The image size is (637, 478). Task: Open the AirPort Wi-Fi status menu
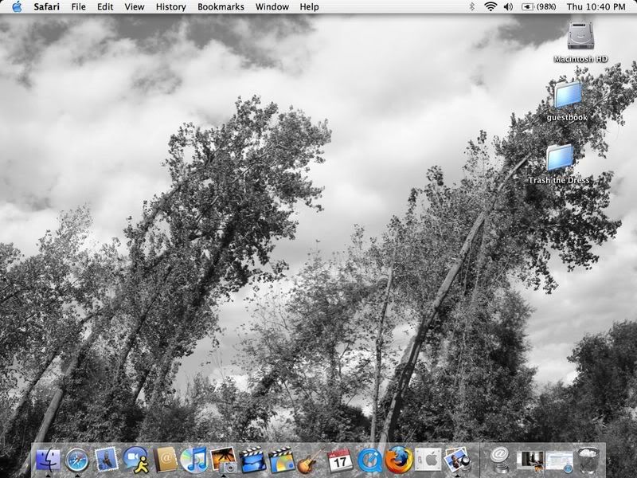point(490,6)
